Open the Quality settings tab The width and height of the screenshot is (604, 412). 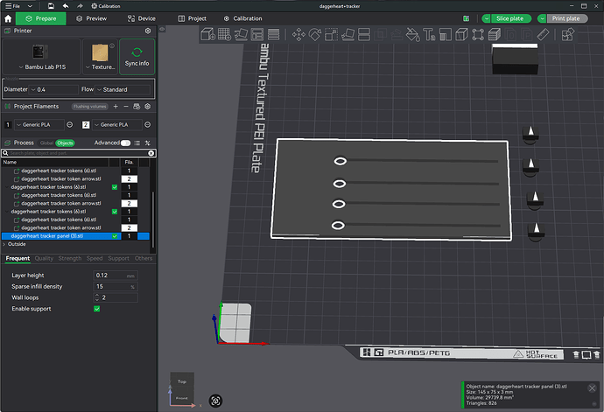(44, 258)
